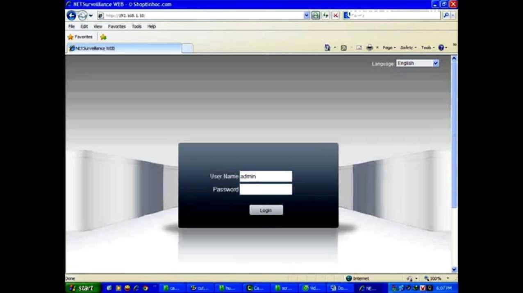
Task: Expand the address bar URL dropdown arrow
Action: click(x=307, y=16)
